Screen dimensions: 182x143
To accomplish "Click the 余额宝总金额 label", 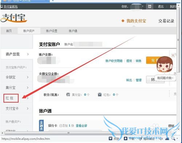I will [49, 74].
